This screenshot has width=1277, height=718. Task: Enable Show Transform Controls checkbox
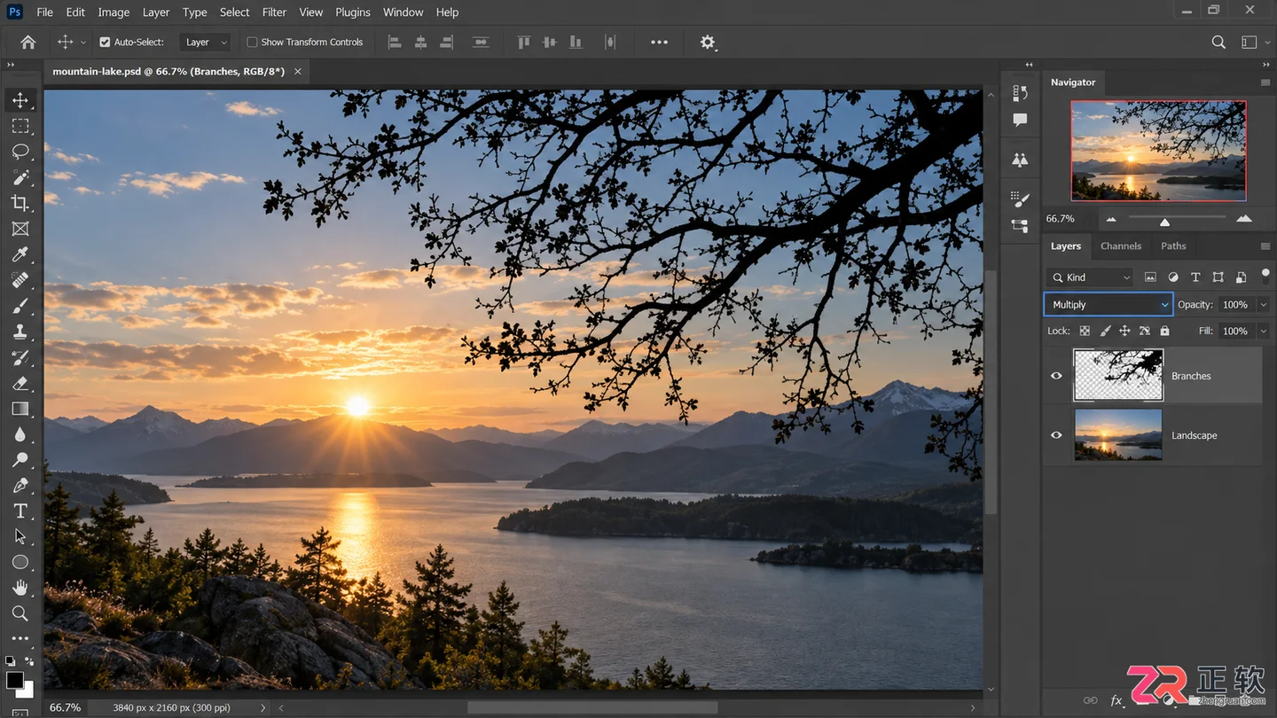252,42
